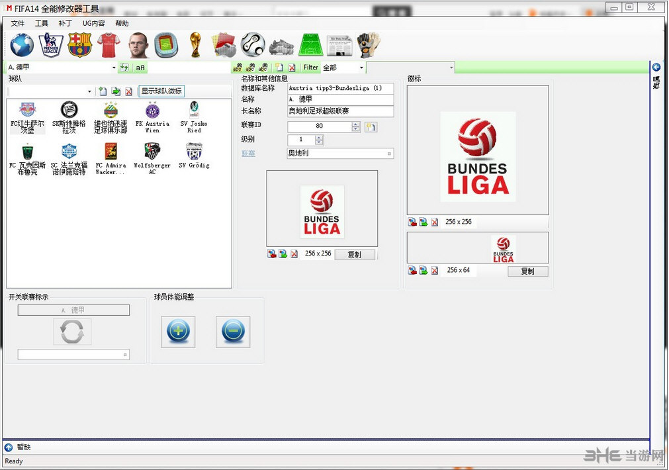Open the 补丁 menu
The height and width of the screenshot is (470, 669).
click(65, 23)
